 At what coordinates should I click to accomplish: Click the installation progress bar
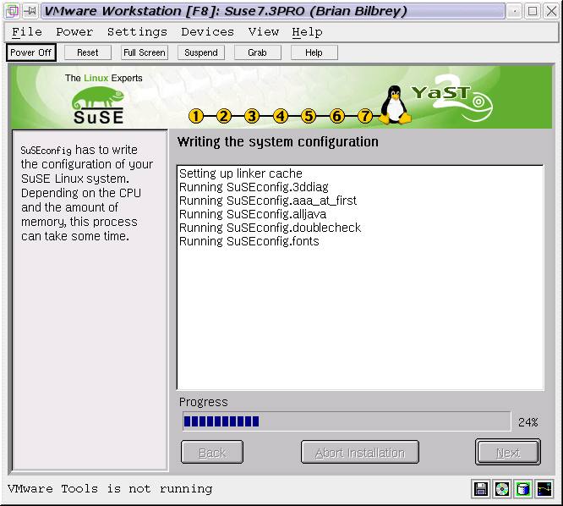(347, 421)
